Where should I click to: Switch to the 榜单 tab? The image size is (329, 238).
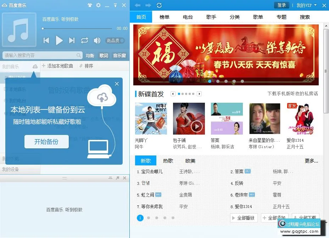pos(164,16)
